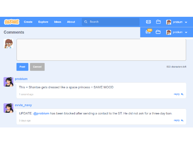Expand the problum account dropdown in top navbar

186,22
